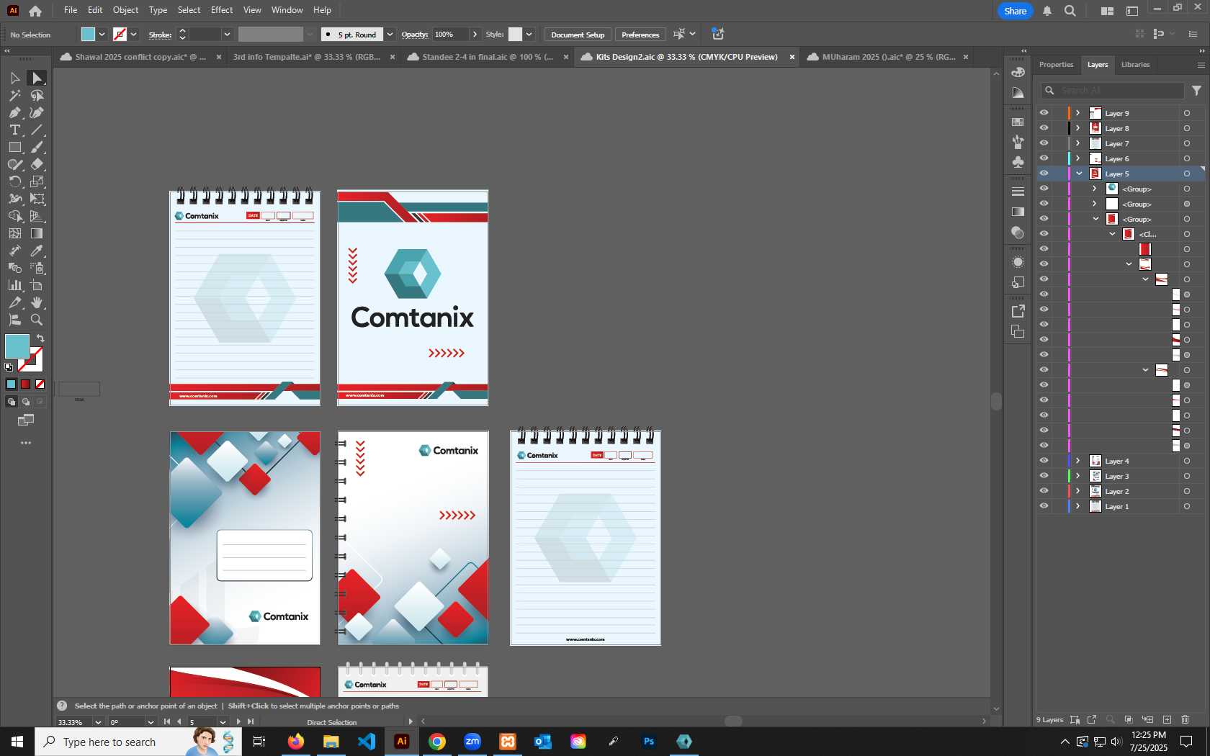The width and height of the screenshot is (1210, 756).
Task: Toggle Layer 3 visibility eye
Action: tap(1044, 476)
